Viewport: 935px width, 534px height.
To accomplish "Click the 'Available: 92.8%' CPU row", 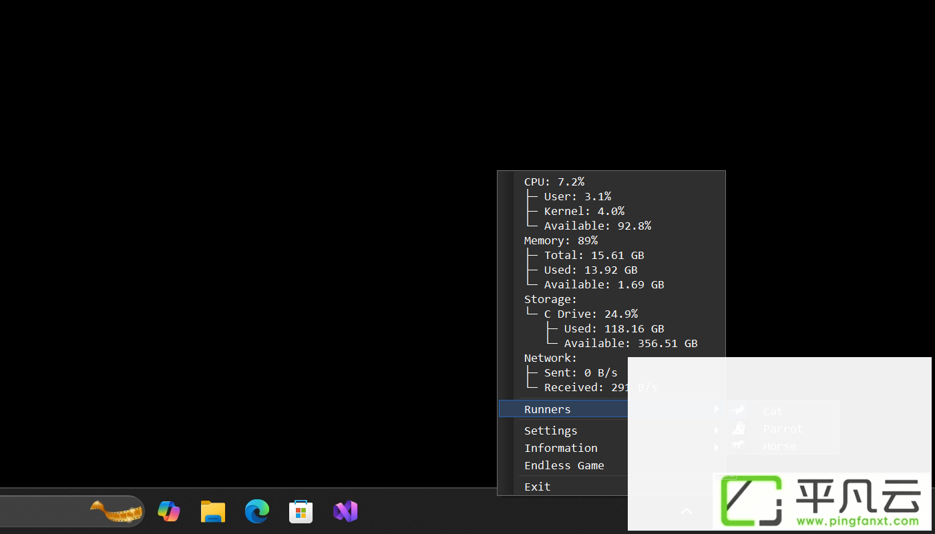I will coord(611,226).
